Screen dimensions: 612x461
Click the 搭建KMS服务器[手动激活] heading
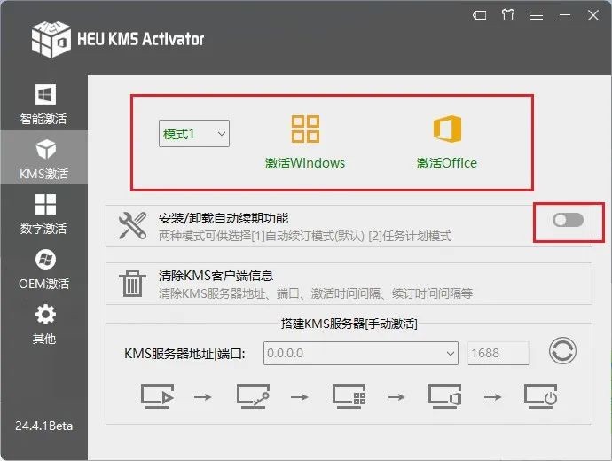(x=349, y=324)
